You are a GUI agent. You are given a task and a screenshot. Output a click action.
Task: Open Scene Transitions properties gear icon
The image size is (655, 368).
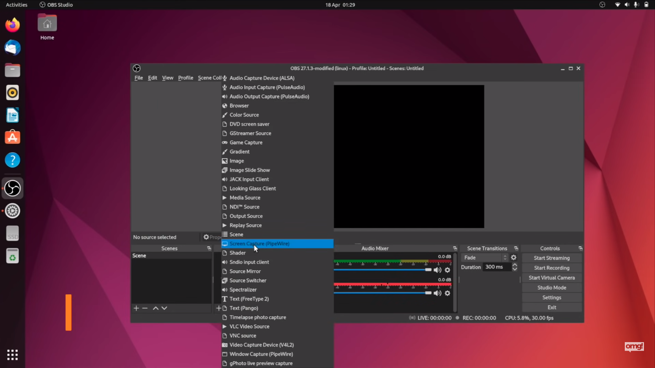514,258
